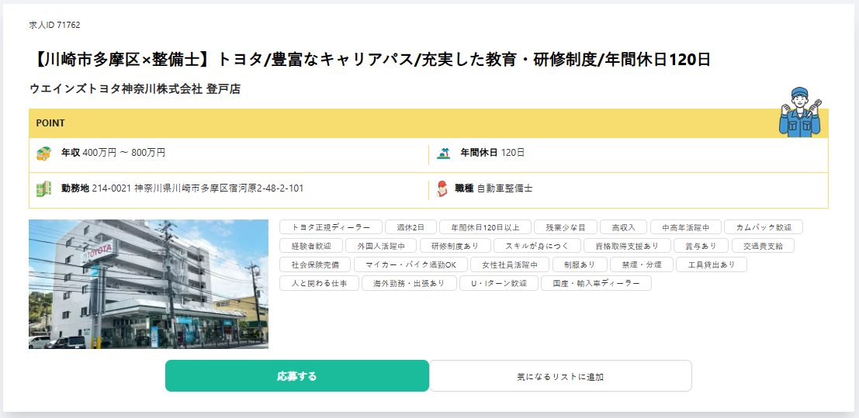Select the 研修制度あり tag
Screen dimensions: 859x418
click(455, 246)
